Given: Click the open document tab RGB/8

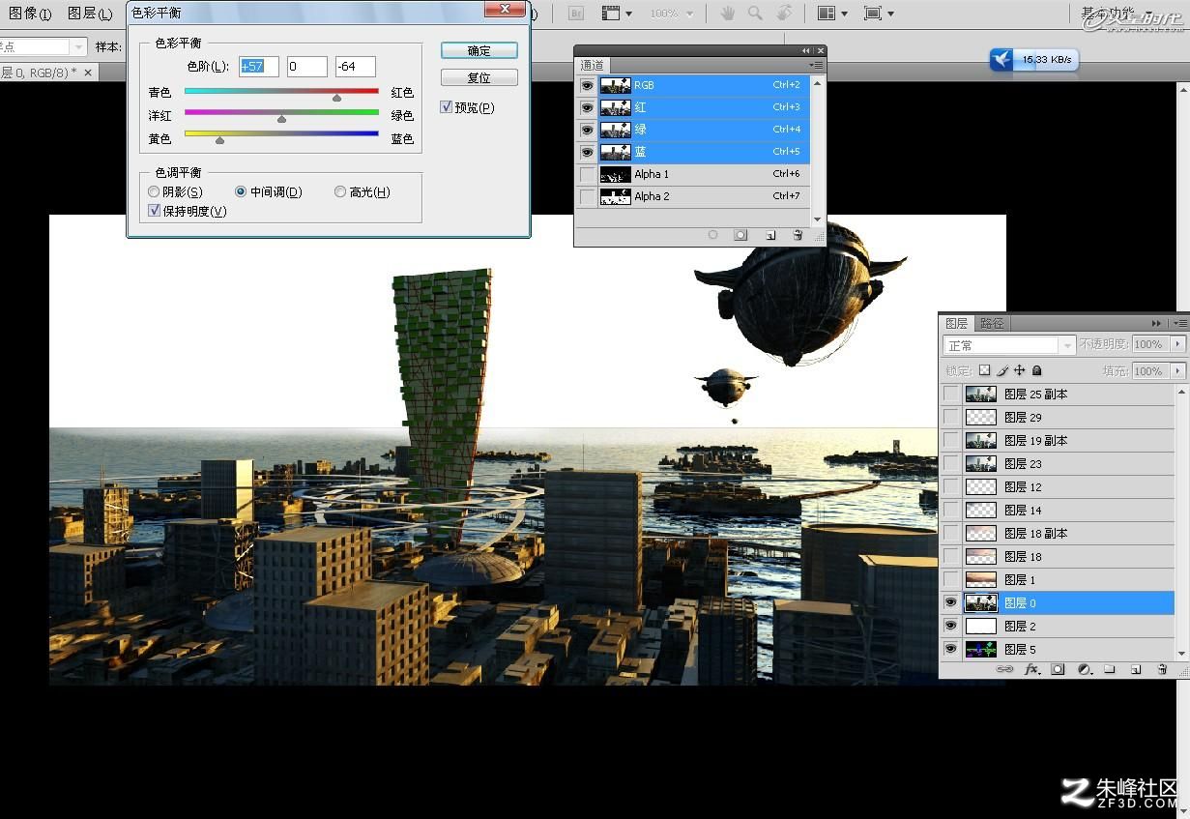Looking at the screenshot, I should 48,73.
